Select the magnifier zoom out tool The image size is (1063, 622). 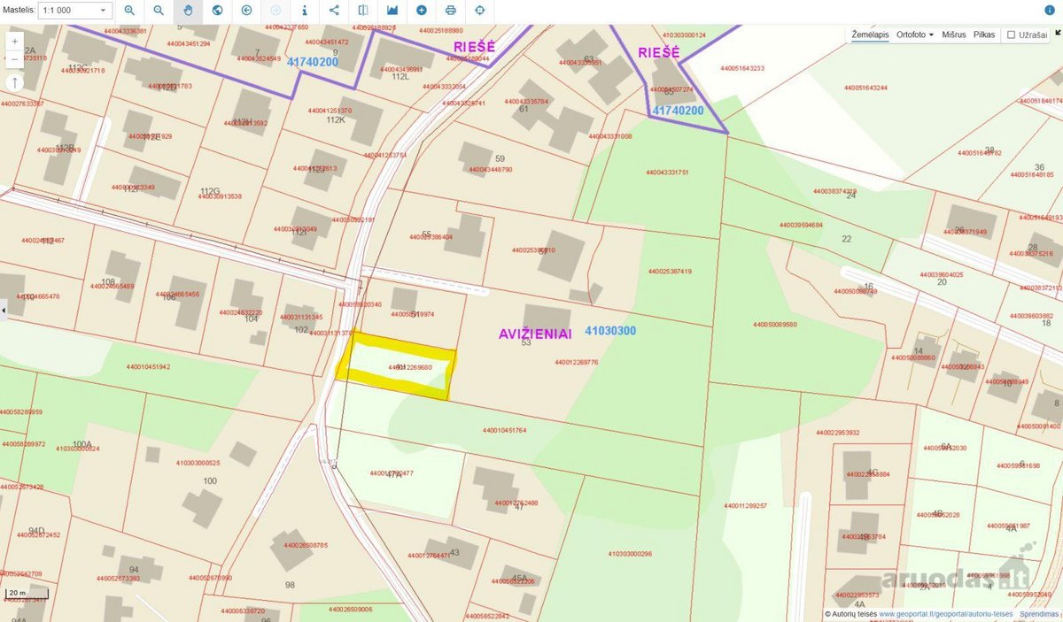[x=159, y=11]
